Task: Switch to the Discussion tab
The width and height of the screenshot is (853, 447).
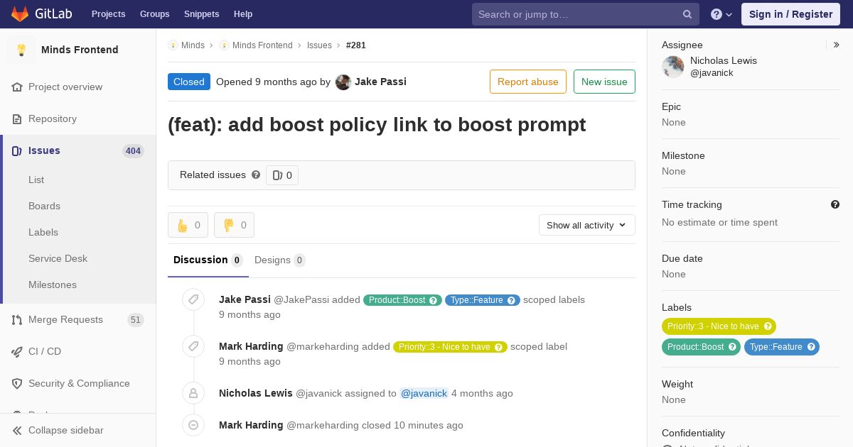Action: click(x=208, y=260)
